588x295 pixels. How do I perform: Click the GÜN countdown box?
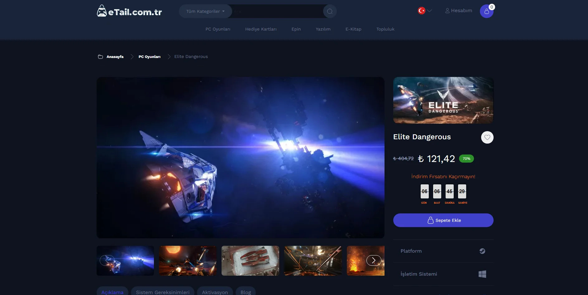click(x=424, y=192)
